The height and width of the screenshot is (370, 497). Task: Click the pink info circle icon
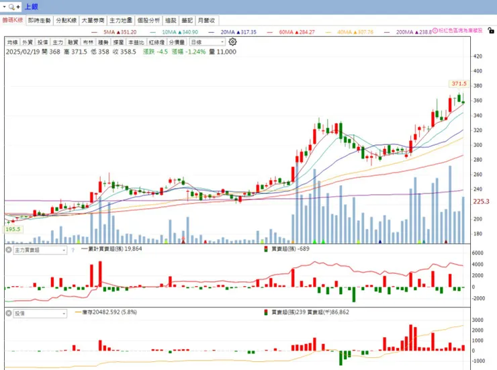tap(435, 31)
